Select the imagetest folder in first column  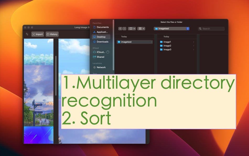[x=135, y=42]
